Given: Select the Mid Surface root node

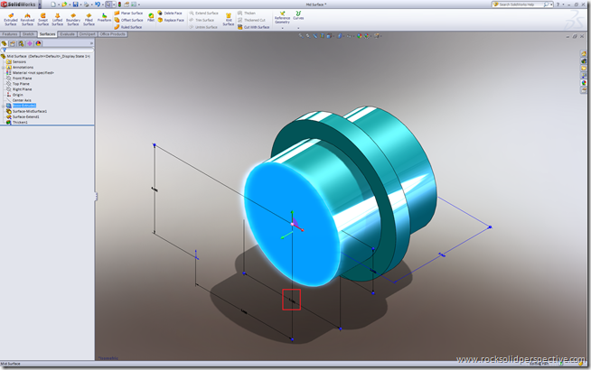Looking at the screenshot, I should click(x=45, y=56).
